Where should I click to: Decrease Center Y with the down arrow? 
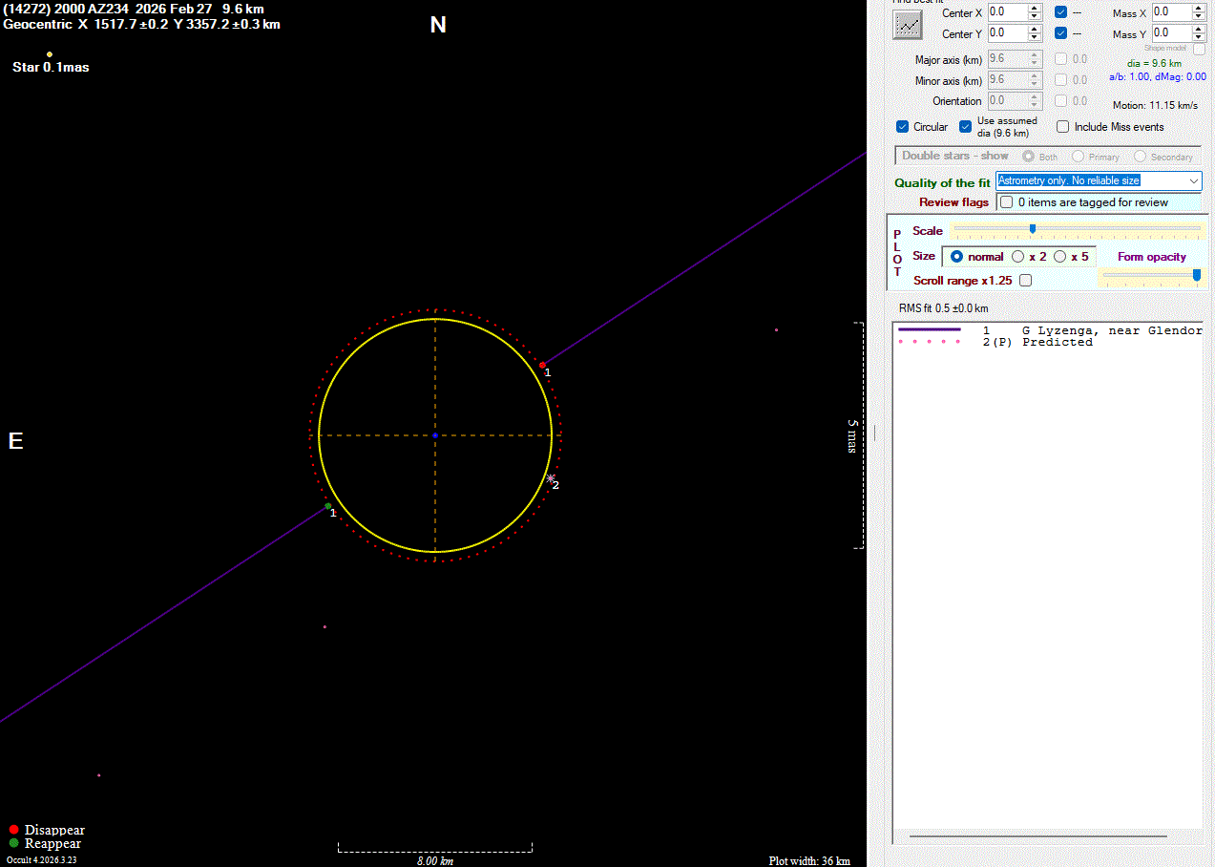pyautogui.click(x=1035, y=37)
